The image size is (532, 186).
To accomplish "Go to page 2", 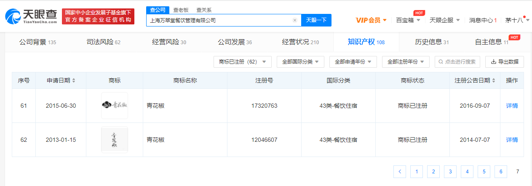I will tap(433, 171).
